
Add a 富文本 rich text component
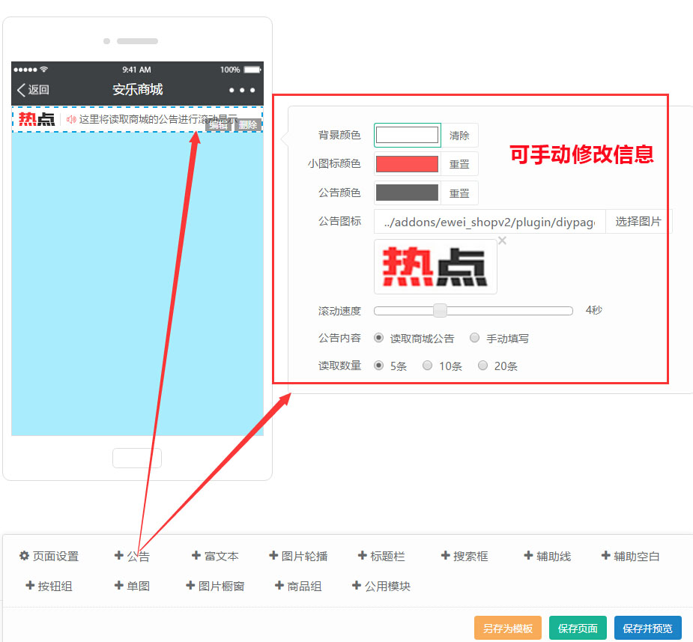(215, 556)
